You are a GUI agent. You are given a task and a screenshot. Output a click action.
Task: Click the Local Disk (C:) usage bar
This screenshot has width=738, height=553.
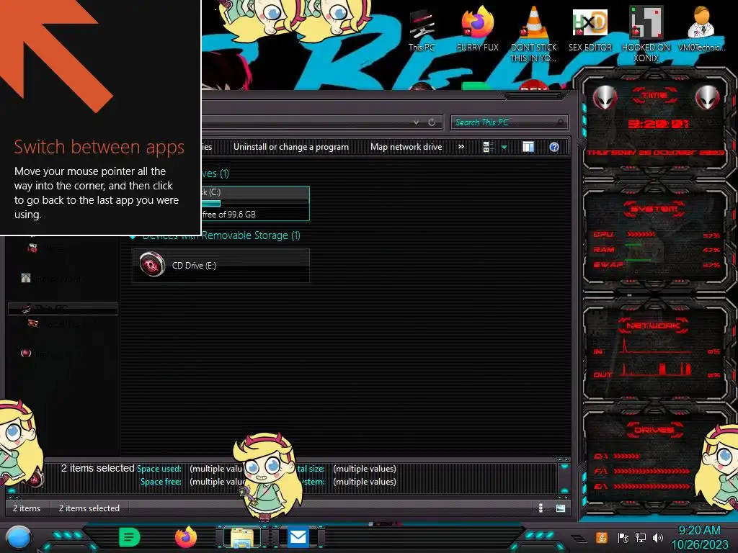(254, 203)
